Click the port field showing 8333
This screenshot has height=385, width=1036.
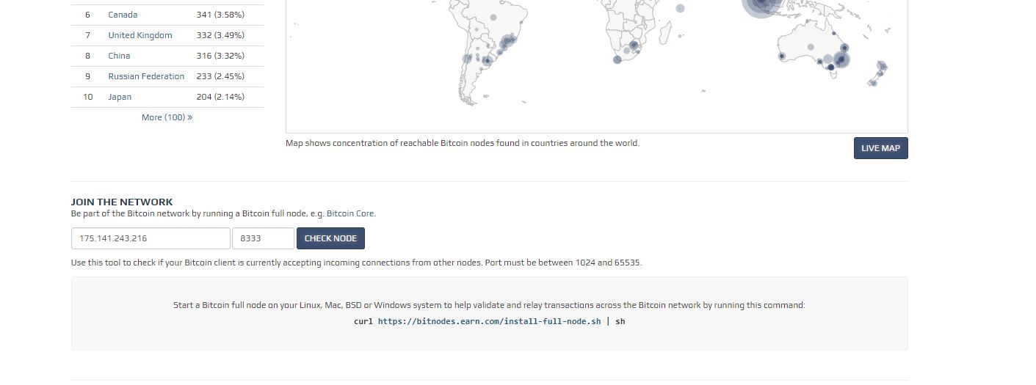click(x=263, y=238)
